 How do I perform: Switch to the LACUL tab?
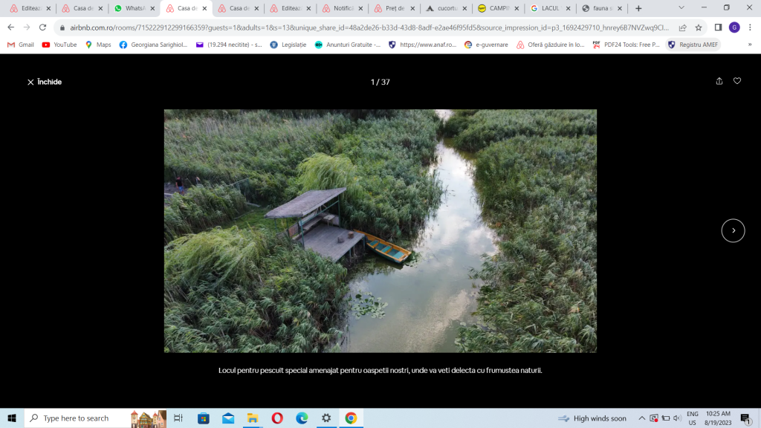tap(549, 8)
